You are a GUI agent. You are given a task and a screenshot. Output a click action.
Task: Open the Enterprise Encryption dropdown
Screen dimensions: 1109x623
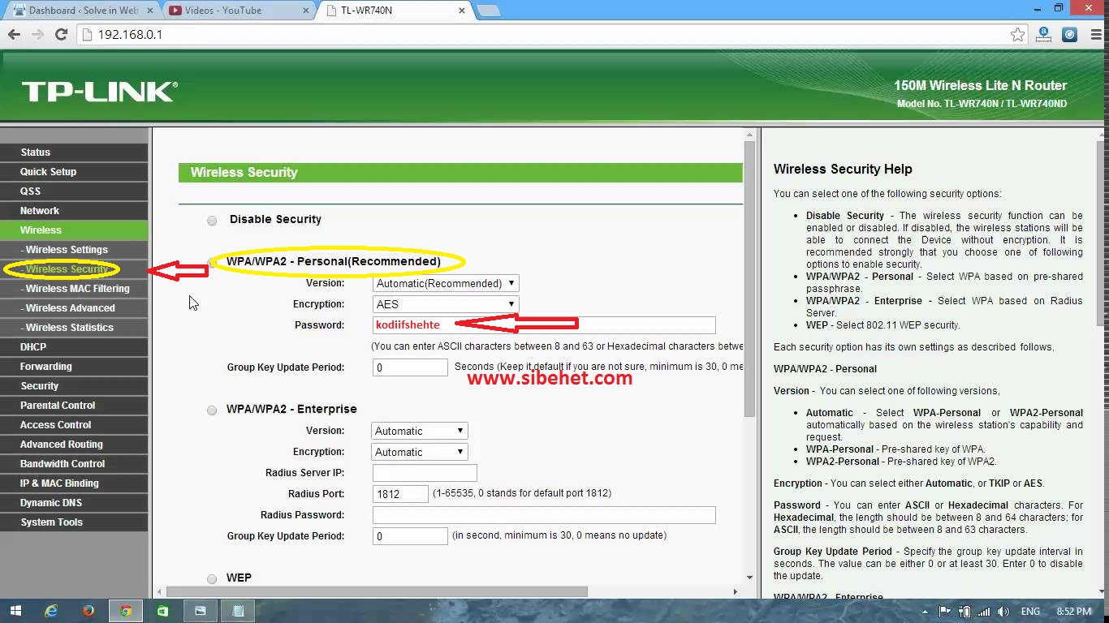click(x=420, y=452)
